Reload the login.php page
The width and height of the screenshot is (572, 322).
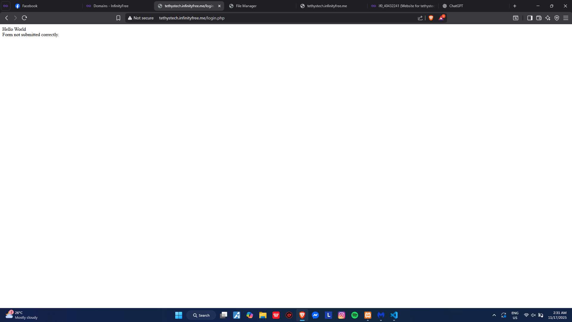(24, 18)
